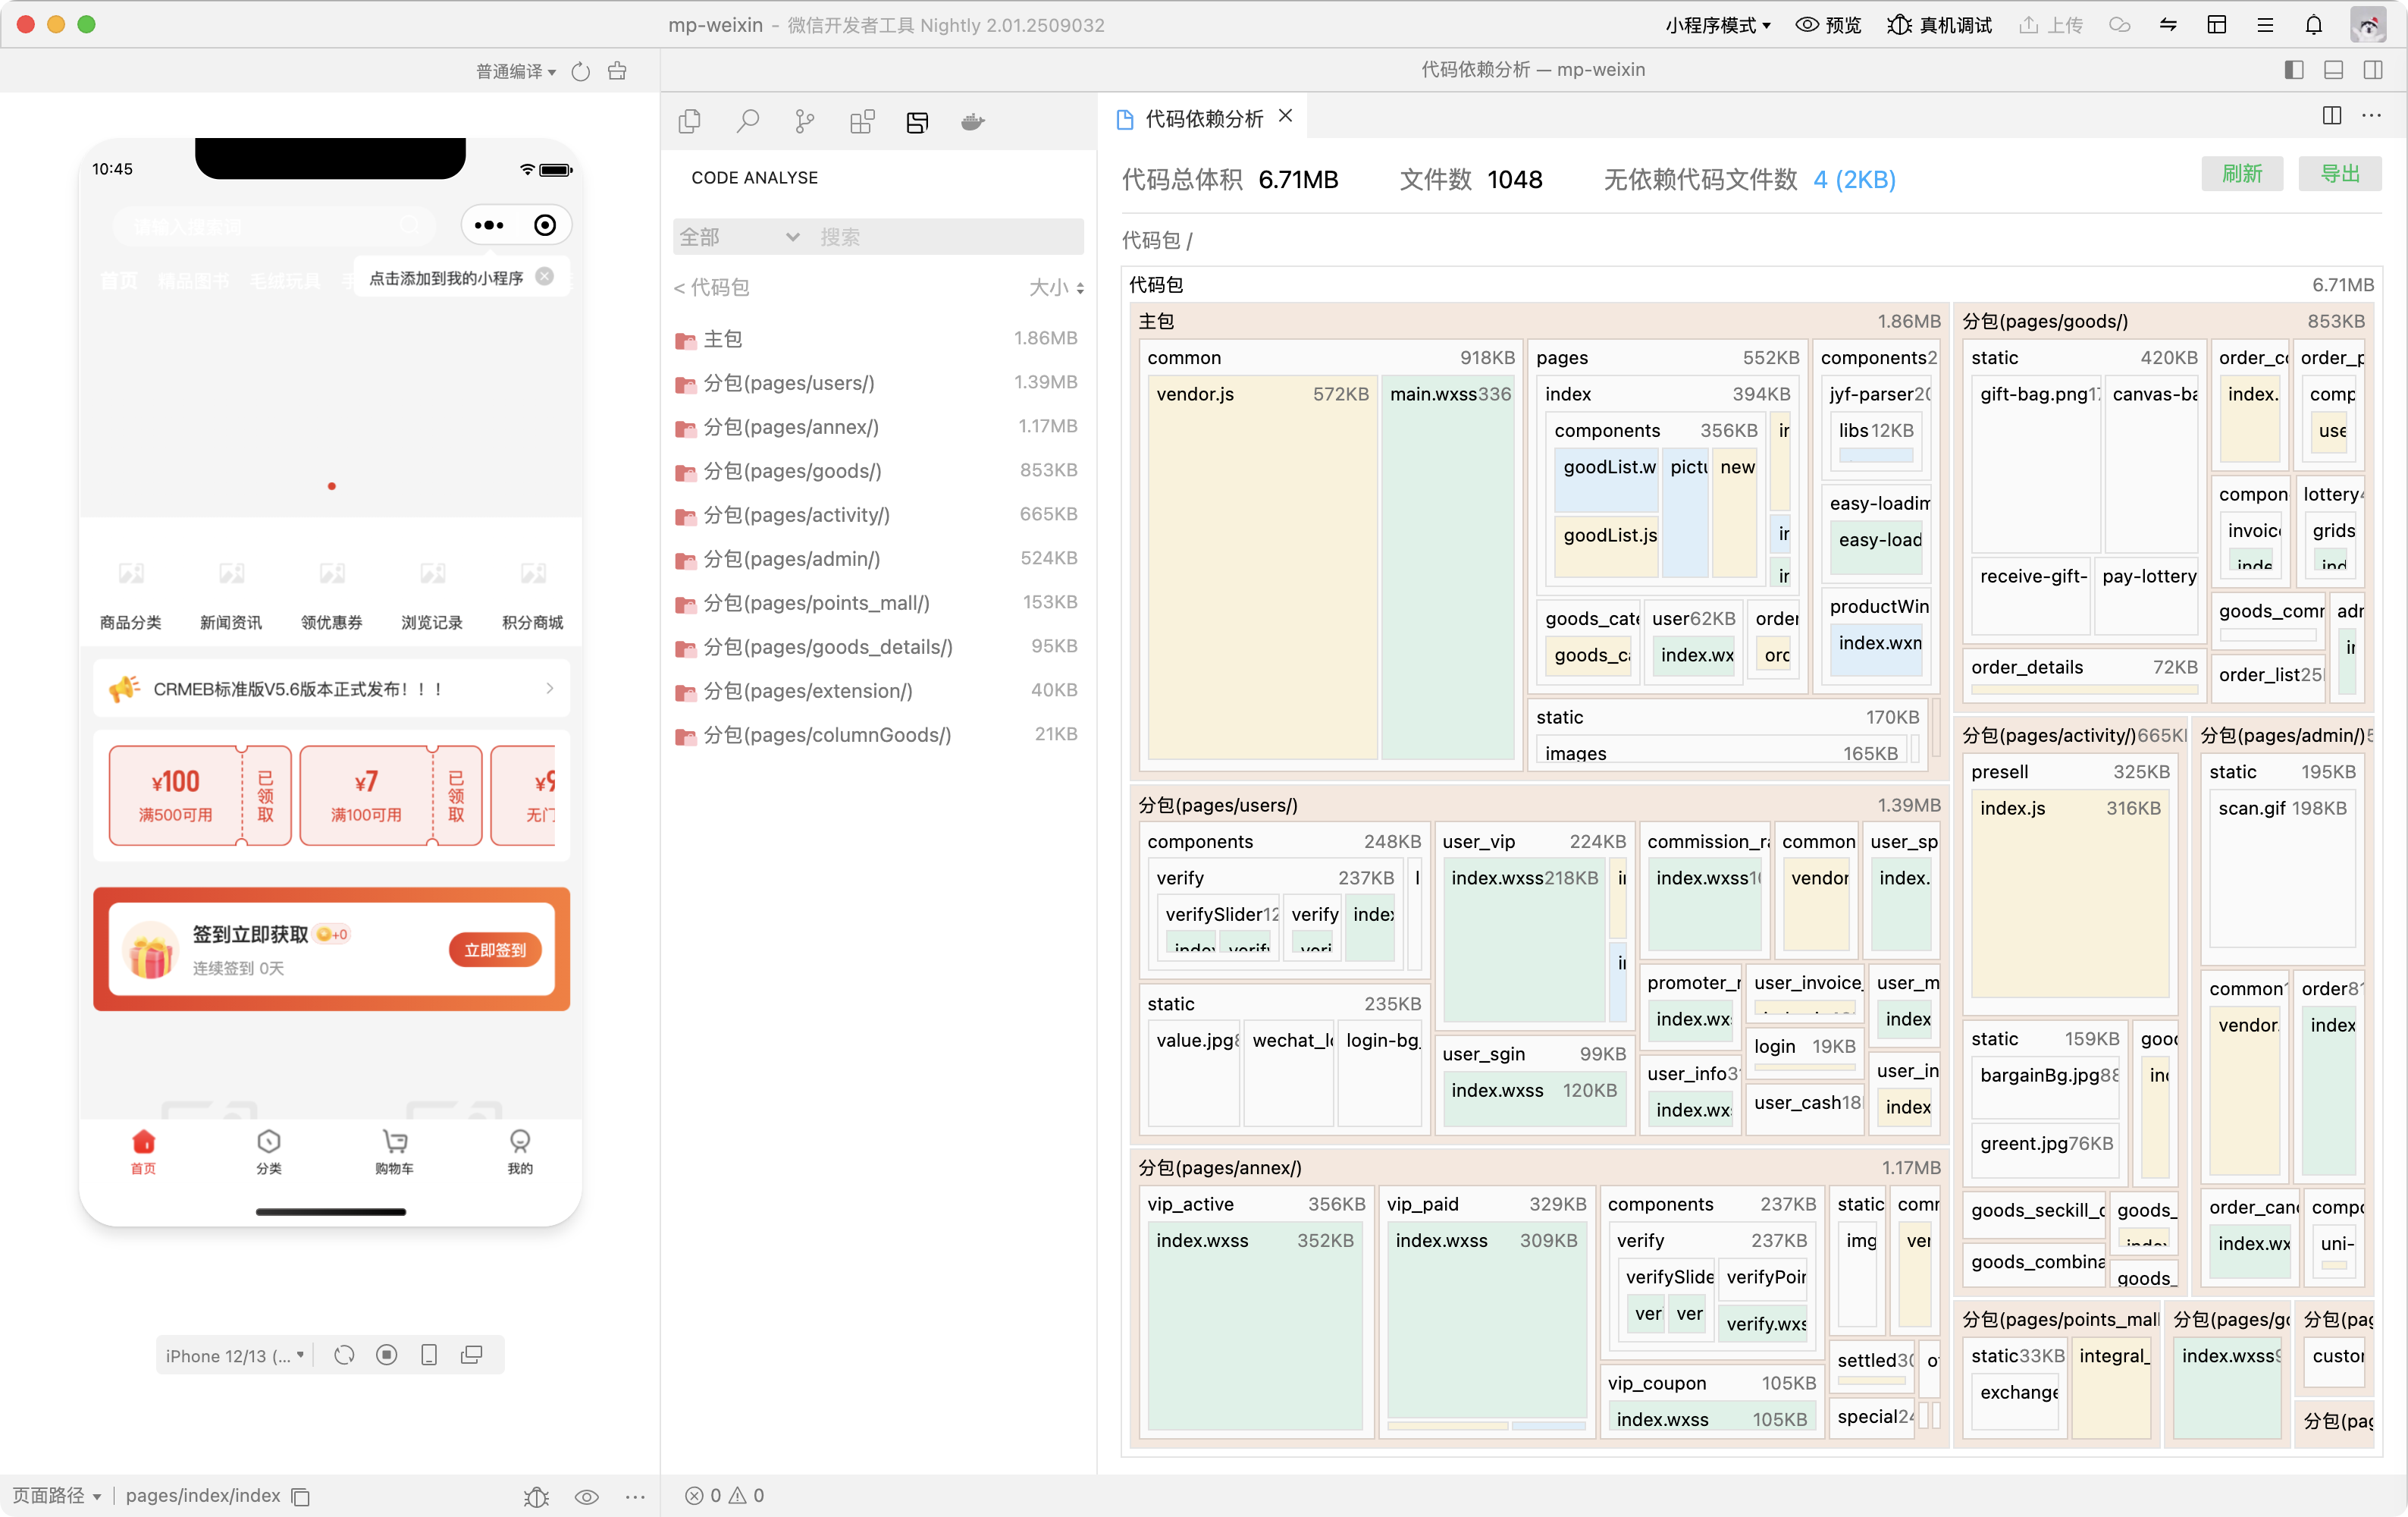Toggle the left simulator panel layout
The image size is (2408, 1517).
tap(2294, 70)
